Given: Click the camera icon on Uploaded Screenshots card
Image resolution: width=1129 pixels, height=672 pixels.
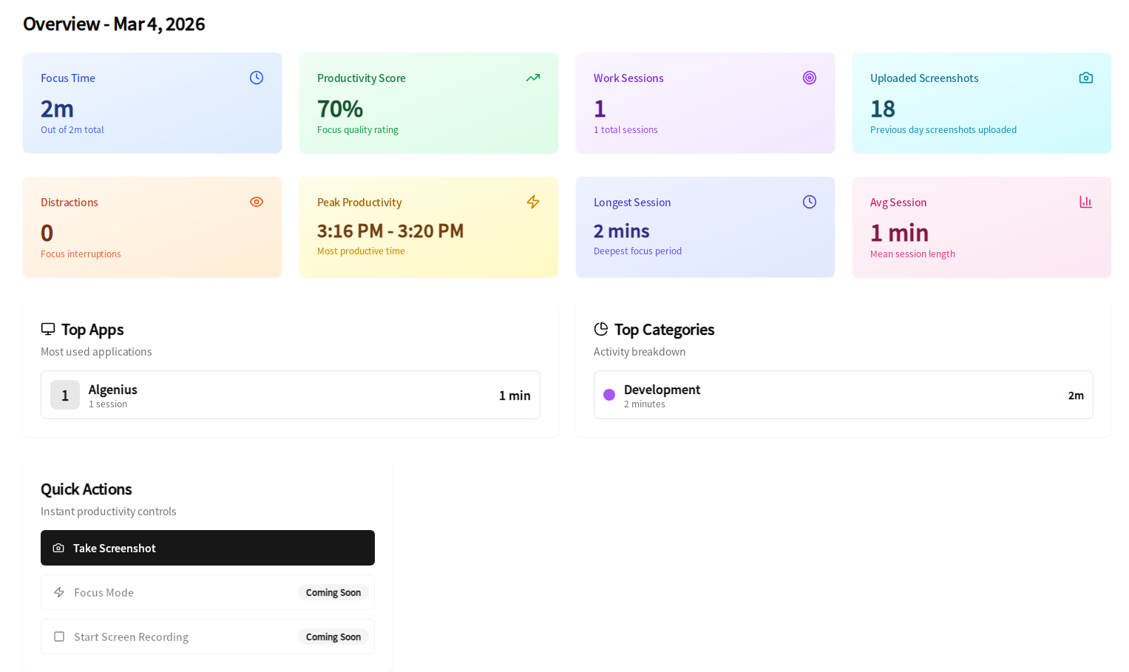Looking at the screenshot, I should pos(1086,77).
